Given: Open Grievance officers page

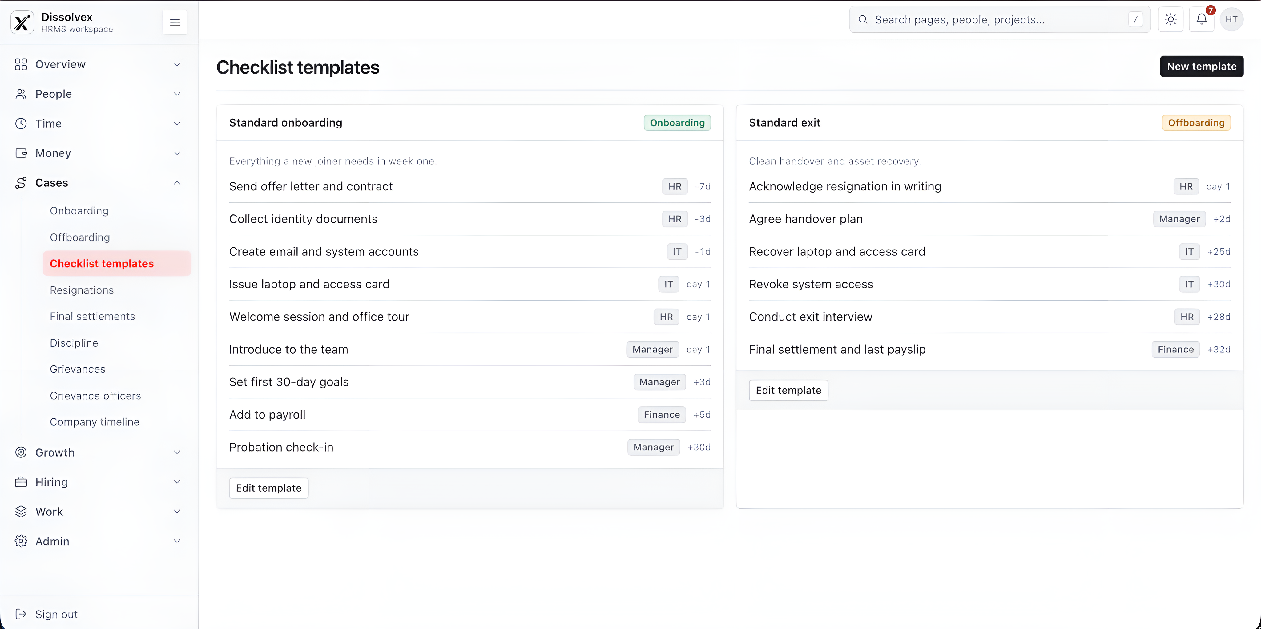Looking at the screenshot, I should [x=116, y=395].
